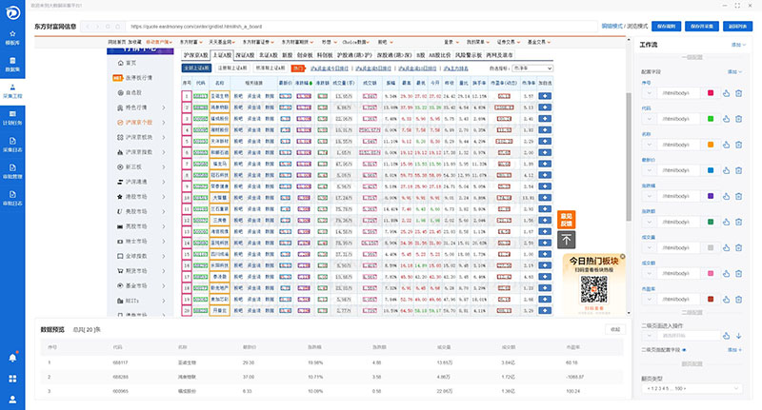Click the orange color swatch for 名称
The image size is (762, 410).
[711, 144]
